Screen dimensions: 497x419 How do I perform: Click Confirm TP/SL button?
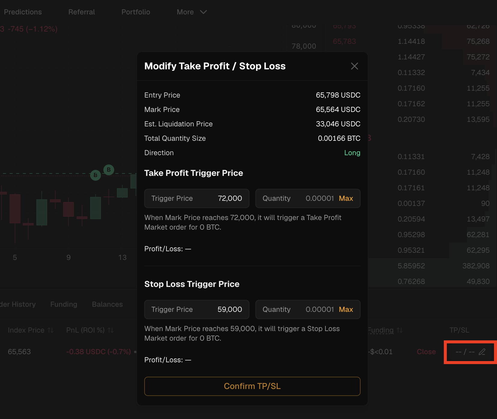(252, 386)
